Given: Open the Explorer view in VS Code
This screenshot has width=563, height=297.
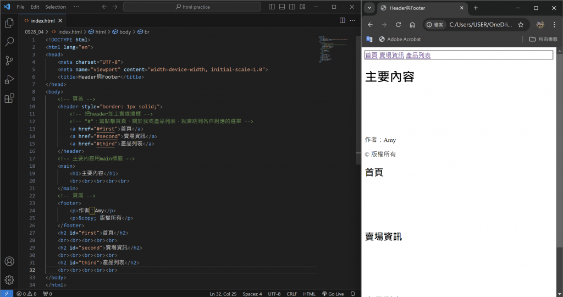Looking at the screenshot, I should click(x=9, y=23).
